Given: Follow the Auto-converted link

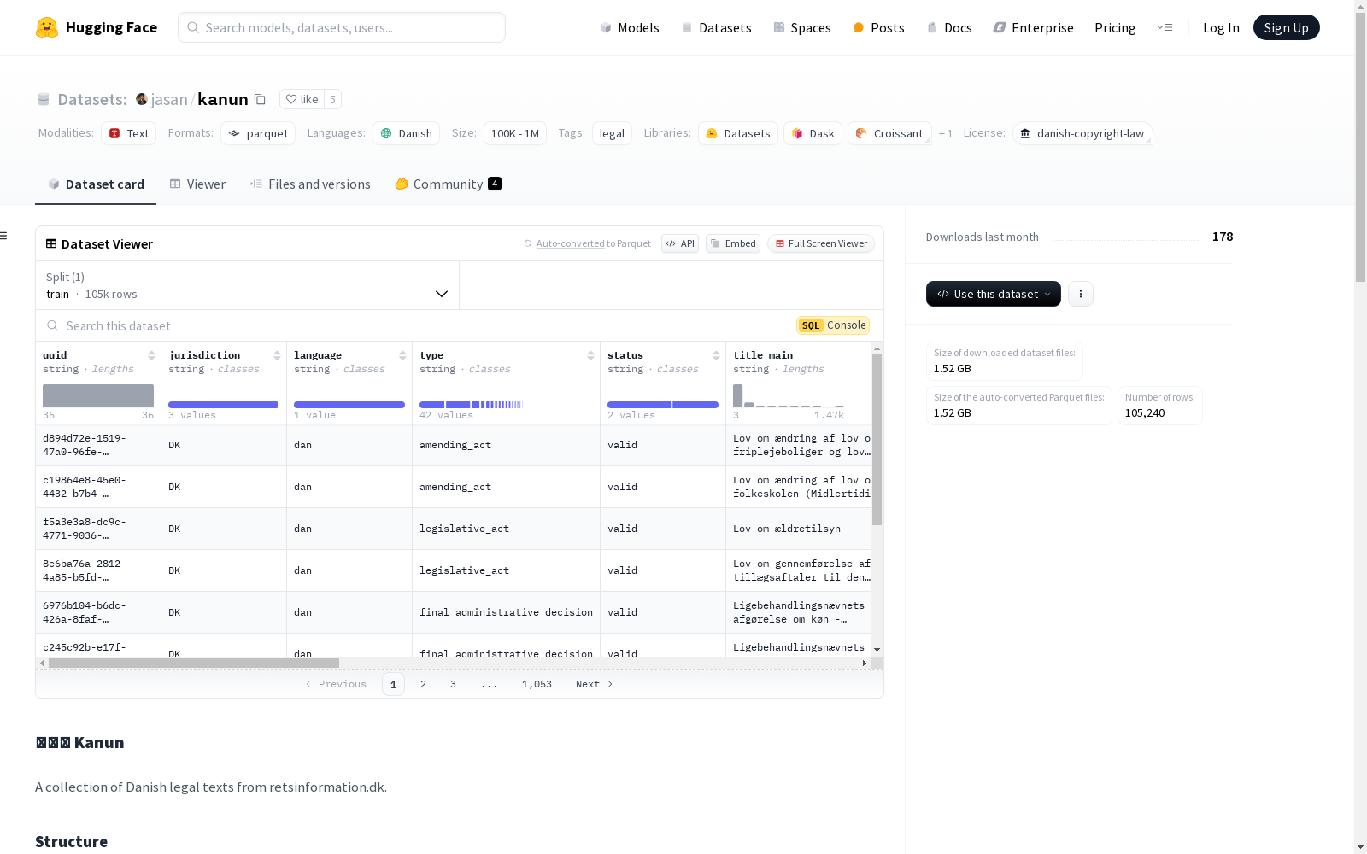Looking at the screenshot, I should (x=570, y=243).
